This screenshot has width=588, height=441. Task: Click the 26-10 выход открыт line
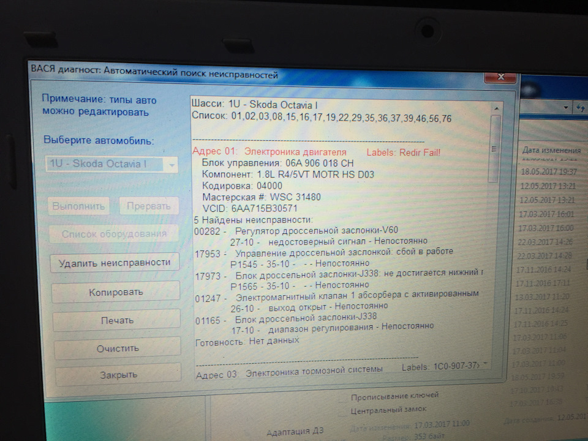tap(309, 307)
